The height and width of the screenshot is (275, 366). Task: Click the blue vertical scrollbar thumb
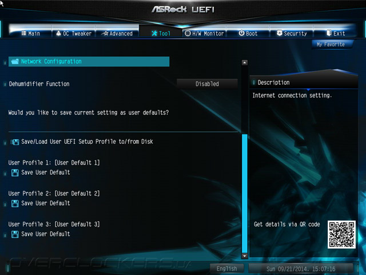pos(245,194)
